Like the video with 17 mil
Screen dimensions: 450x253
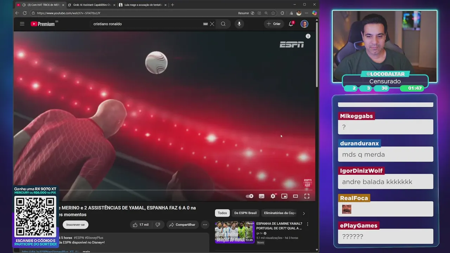141,225
